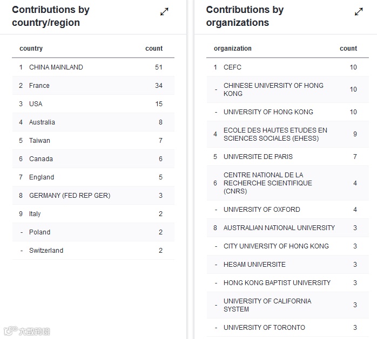
Task: Open the UNIVERSITY OF OXFORD entry
Action: point(261,210)
